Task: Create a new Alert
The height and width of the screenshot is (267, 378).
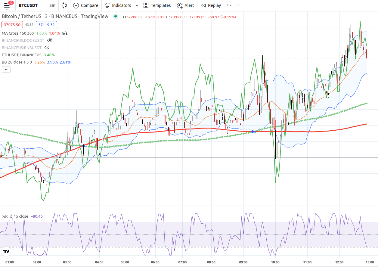Action: click(185, 5)
